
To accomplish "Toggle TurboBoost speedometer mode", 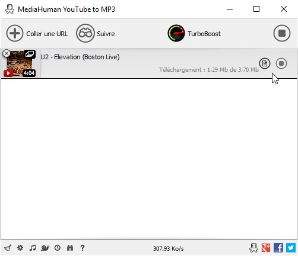I will pos(176,33).
